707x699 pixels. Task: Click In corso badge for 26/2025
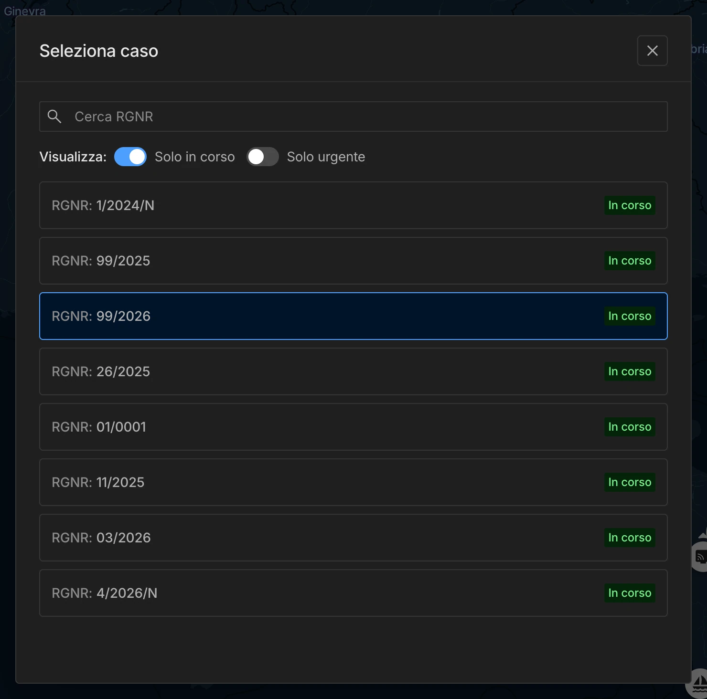[x=630, y=371]
